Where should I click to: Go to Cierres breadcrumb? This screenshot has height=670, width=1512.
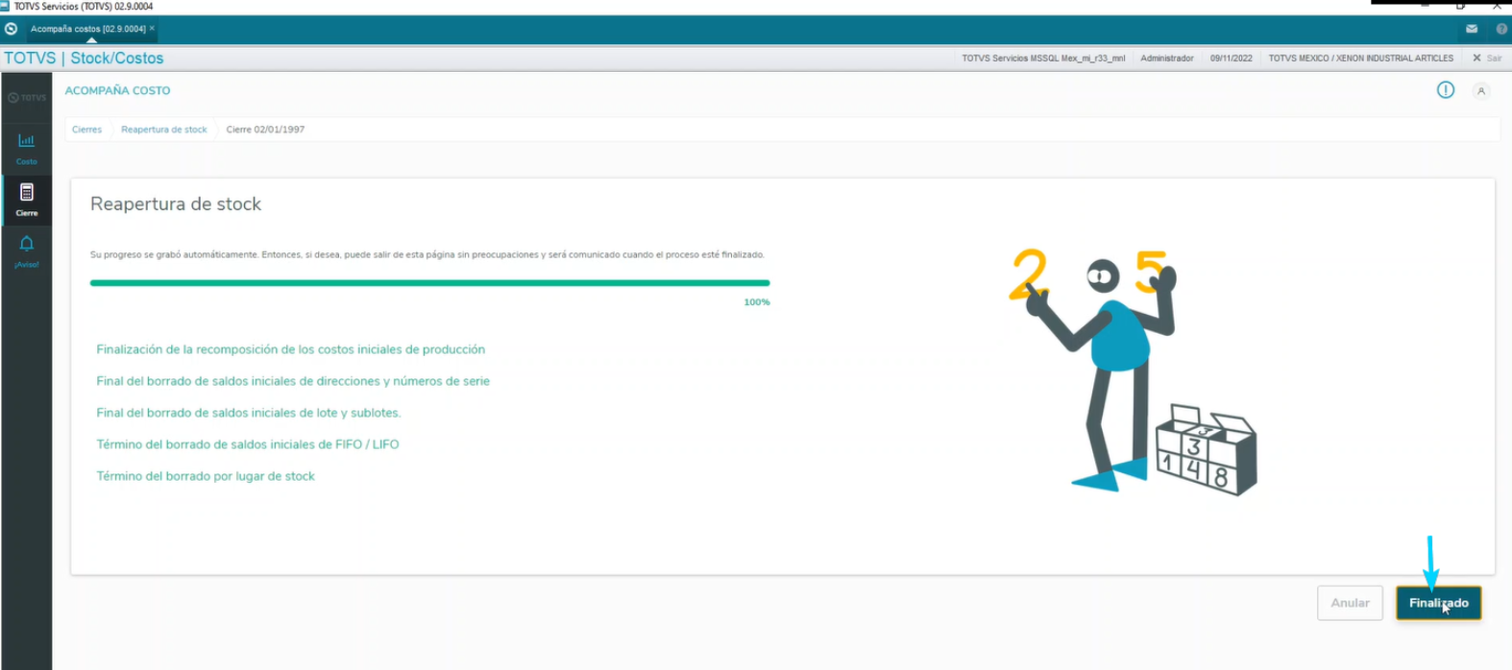86,130
